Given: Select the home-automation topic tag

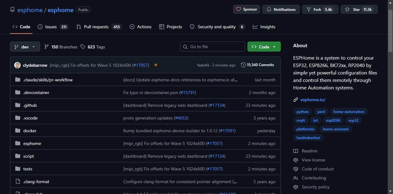Looking at the screenshot, I should pos(349,112).
